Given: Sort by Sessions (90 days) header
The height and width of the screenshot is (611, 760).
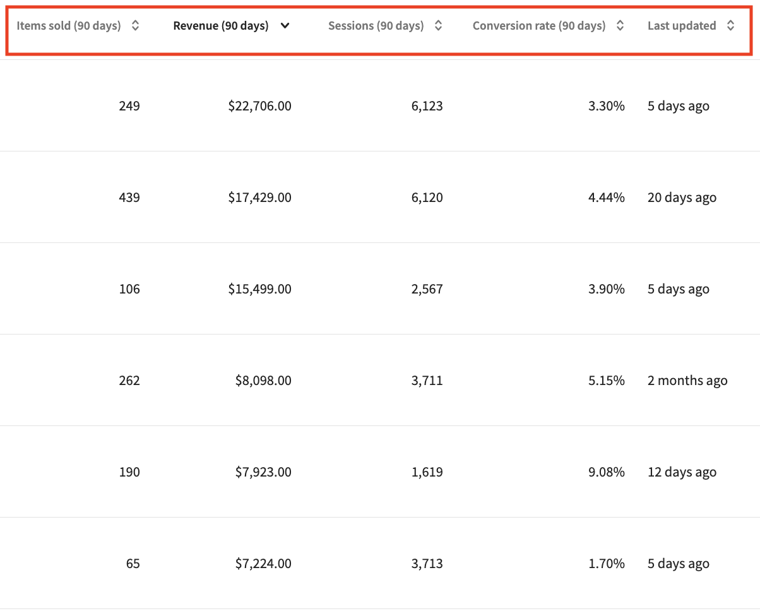Looking at the screenshot, I should click(376, 26).
